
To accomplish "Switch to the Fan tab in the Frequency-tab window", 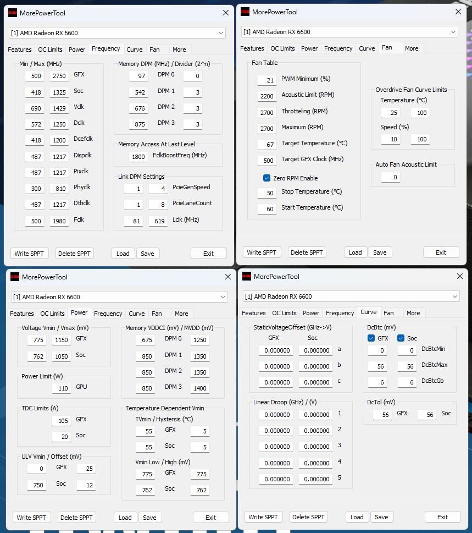I will pyautogui.click(x=154, y=50).
